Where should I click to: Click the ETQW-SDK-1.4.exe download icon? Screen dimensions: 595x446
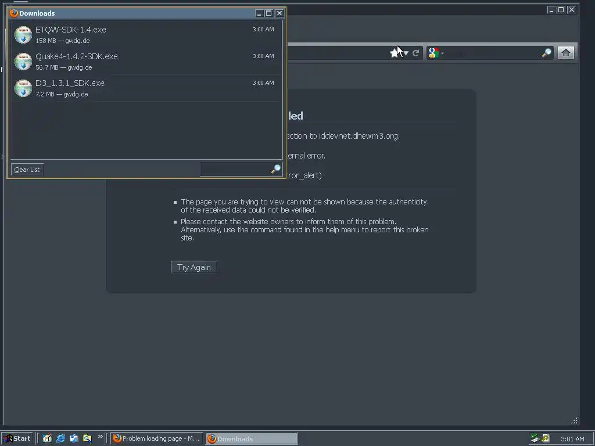point(23,34)
